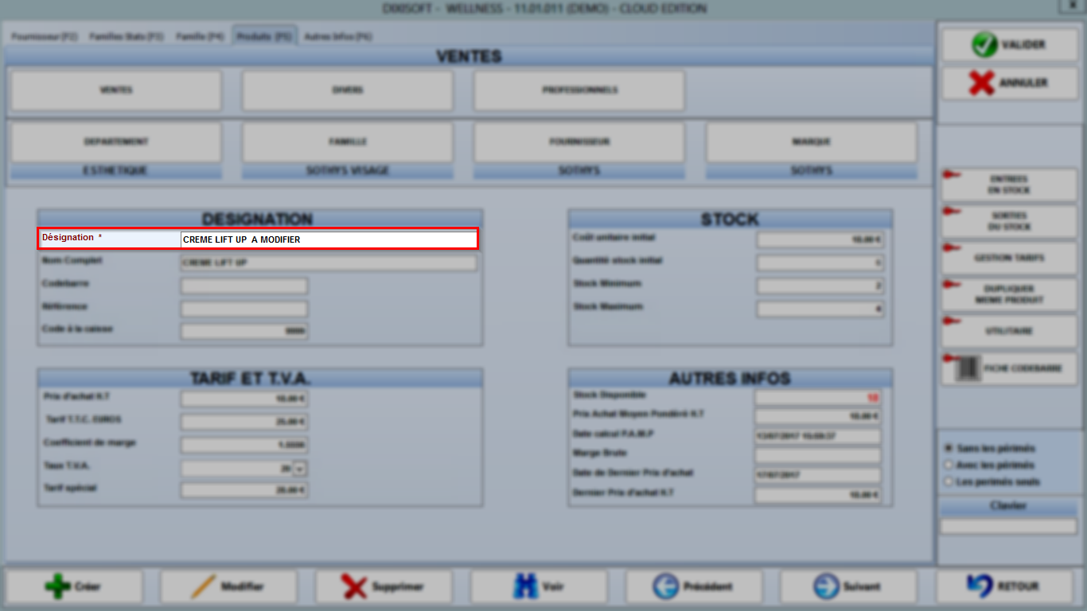The width and height of the screenshot is (1087, 611).
Task: Click the blue return arrow Retour icon
Action: (979, 587)
